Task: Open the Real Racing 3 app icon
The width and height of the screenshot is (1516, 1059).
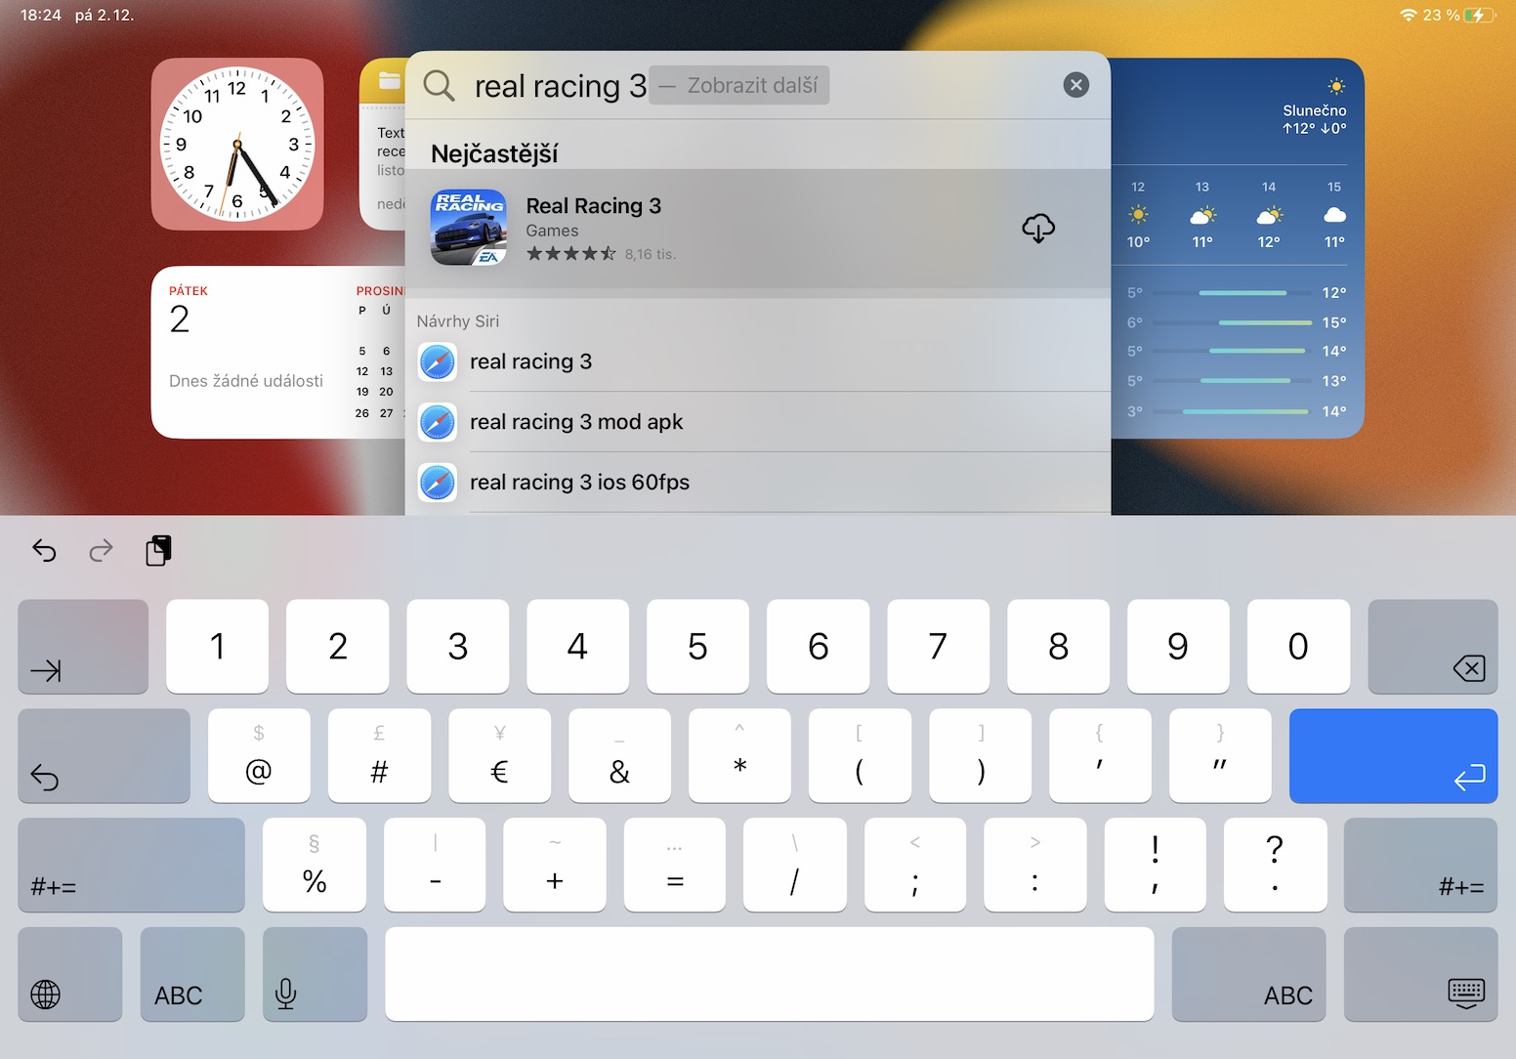Action: [469, 228]
